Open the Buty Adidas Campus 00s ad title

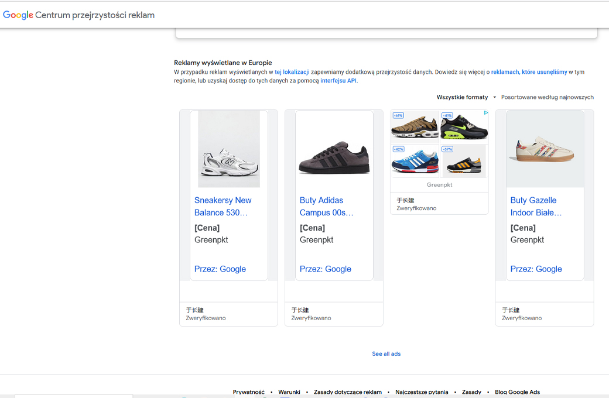pyautogui.click(x=327, y=207)
